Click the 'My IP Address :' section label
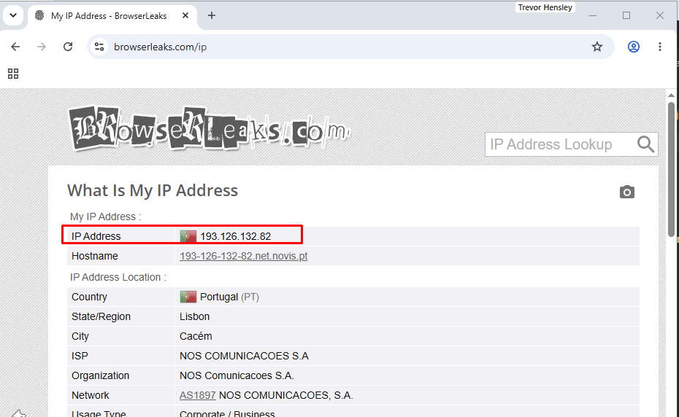Screen dimensions: 679x417 pyautogui.click(x=106, y=217)
